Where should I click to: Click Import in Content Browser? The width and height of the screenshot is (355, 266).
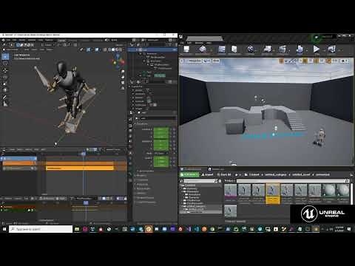coord(207,174)
